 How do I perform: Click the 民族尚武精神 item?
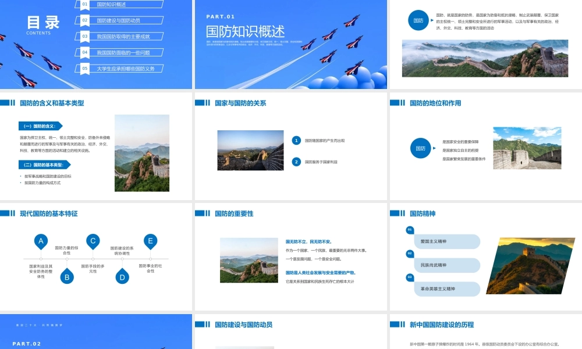pos(447,265)
